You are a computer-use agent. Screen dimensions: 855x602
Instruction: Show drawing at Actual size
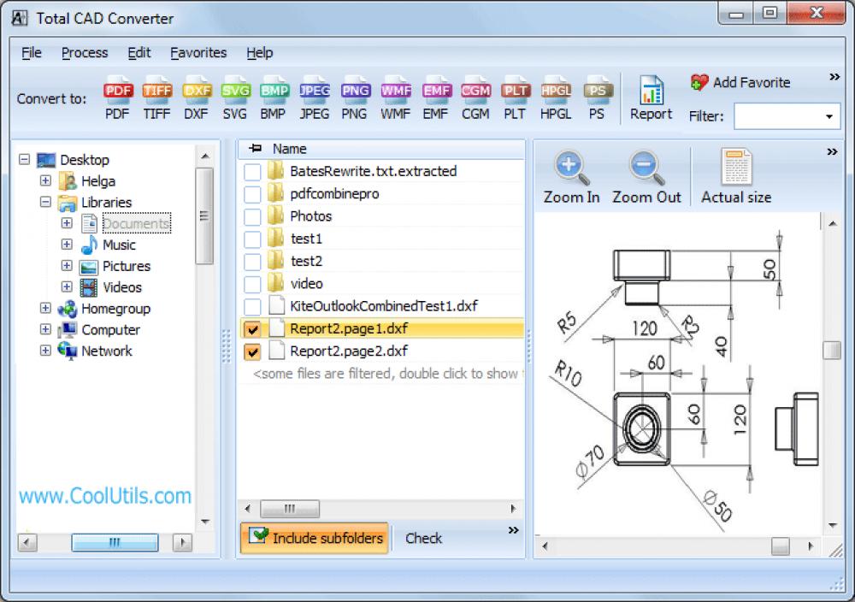pos(734,171)
